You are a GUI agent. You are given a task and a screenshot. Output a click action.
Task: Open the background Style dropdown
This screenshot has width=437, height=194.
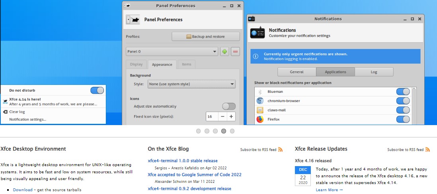tap(191, 84)
